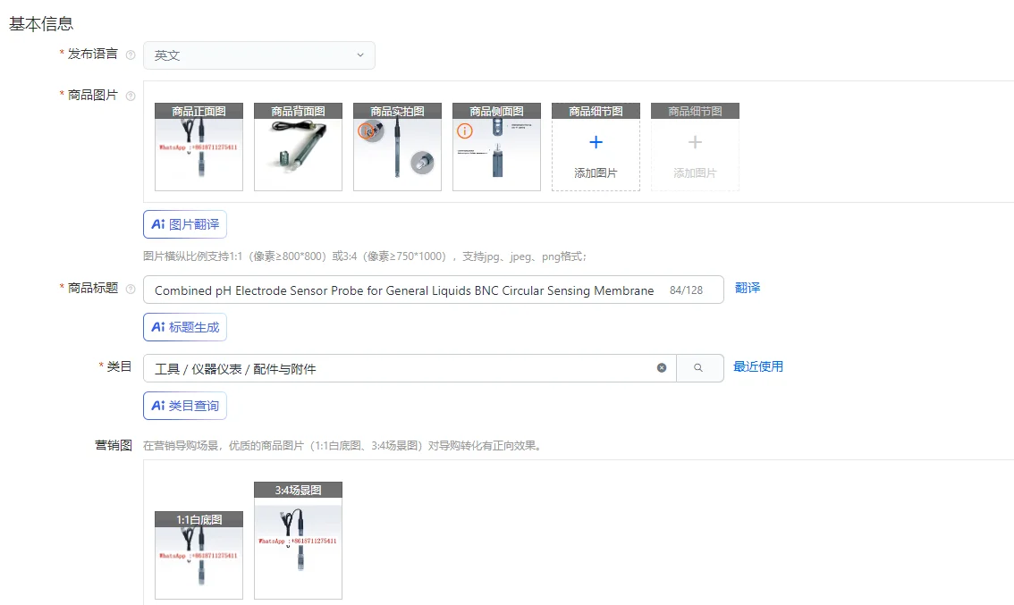This screenshot has width=1014, height=605.
Task: Click help icon next to 发布语言
Action: pyautogui.click(x=131, y=55)
